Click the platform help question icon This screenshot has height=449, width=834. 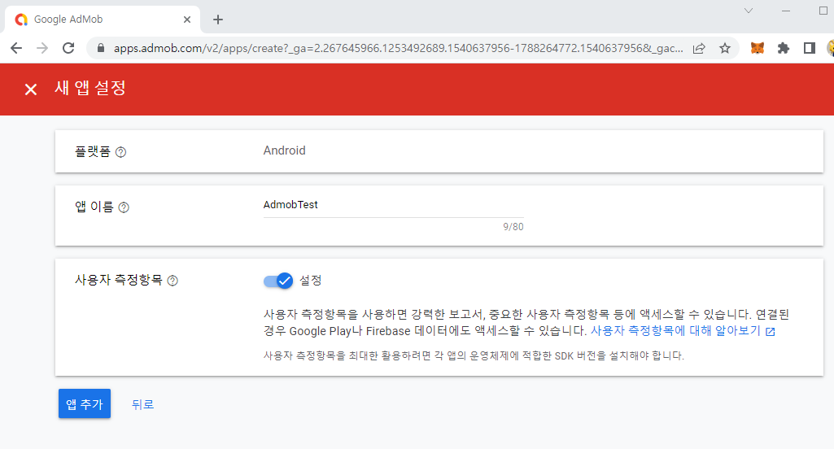point(120,152)
